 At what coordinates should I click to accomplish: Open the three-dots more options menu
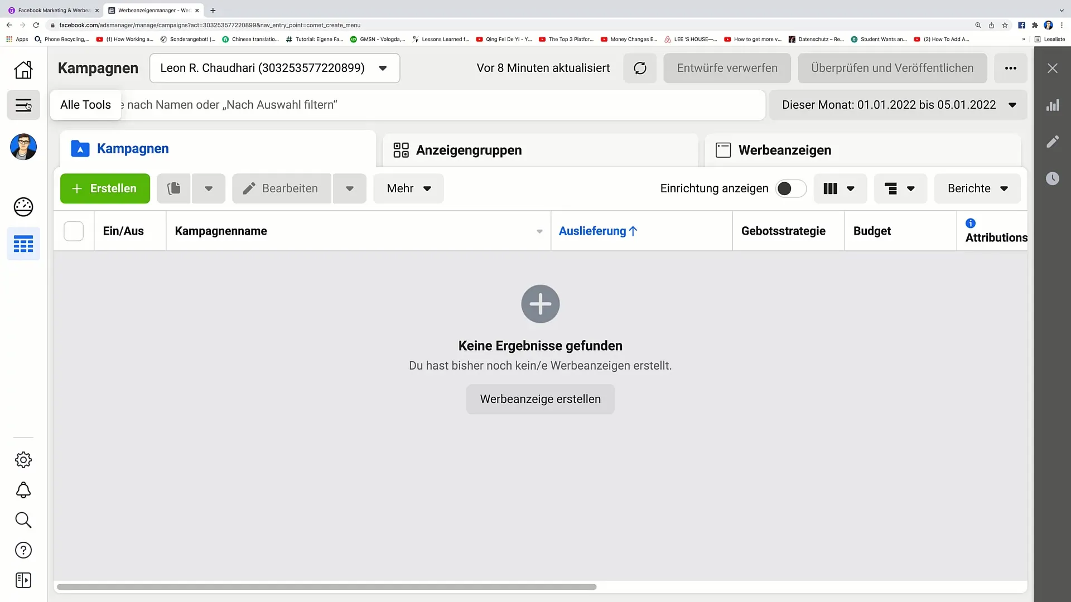1010,68
